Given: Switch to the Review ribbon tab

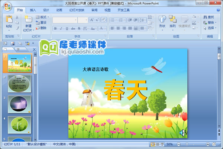Looking at the screenshot, I should [94, 10].
